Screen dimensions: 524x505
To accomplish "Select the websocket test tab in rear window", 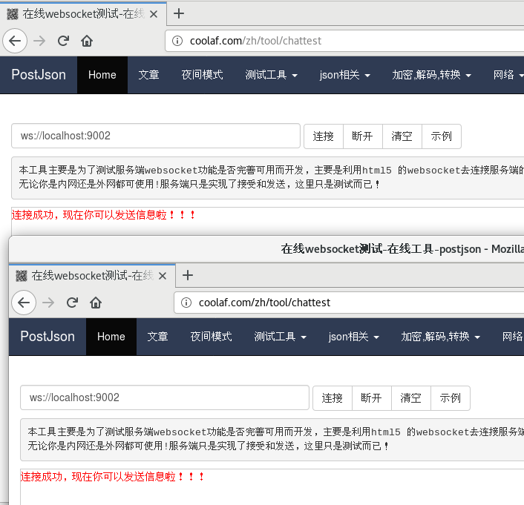I will (x=83, y=14).
